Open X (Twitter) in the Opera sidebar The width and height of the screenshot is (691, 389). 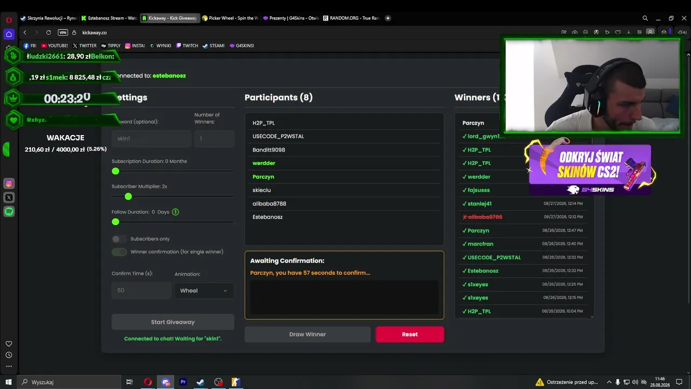[x=9, y=198]
